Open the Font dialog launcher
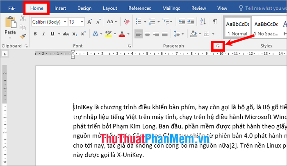Image resolution: width=287 pixels, height=166 pixels. pyautogui.click(x=130, y=46)
